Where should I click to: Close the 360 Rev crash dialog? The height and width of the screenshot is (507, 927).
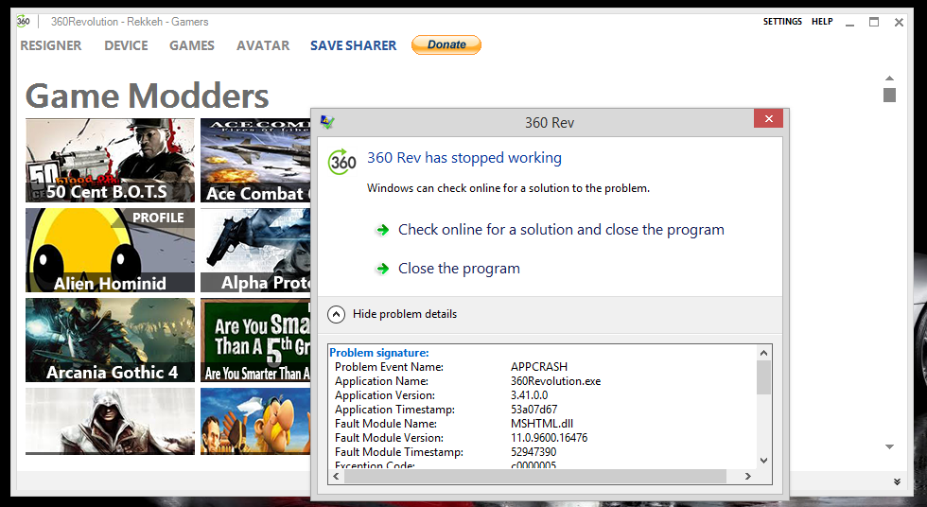click(x=767, y=119)
